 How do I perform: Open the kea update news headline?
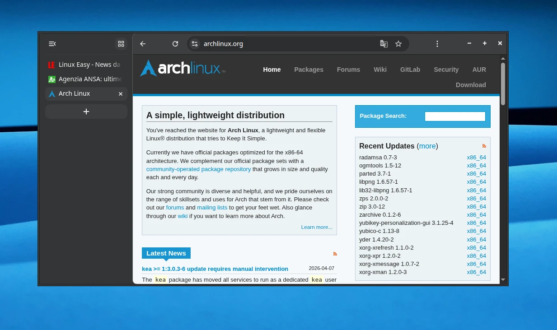click(215, 269)
